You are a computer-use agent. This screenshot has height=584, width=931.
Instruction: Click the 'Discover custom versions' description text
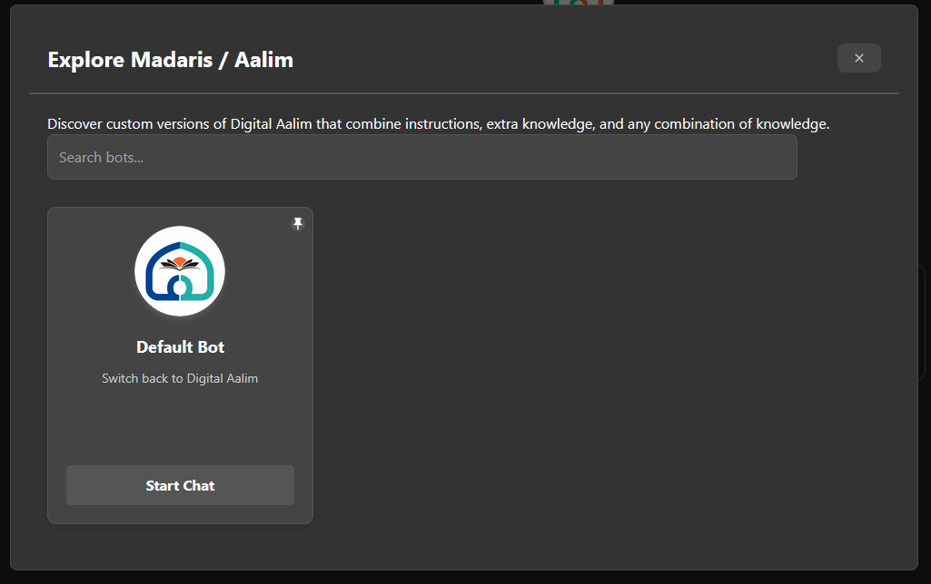(438, 124)
